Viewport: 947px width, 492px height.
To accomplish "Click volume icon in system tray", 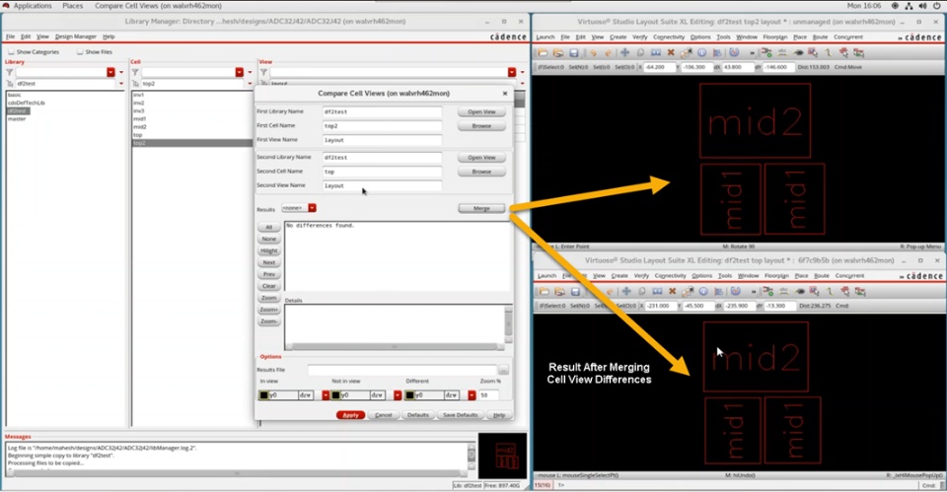I will coord(922,6).
